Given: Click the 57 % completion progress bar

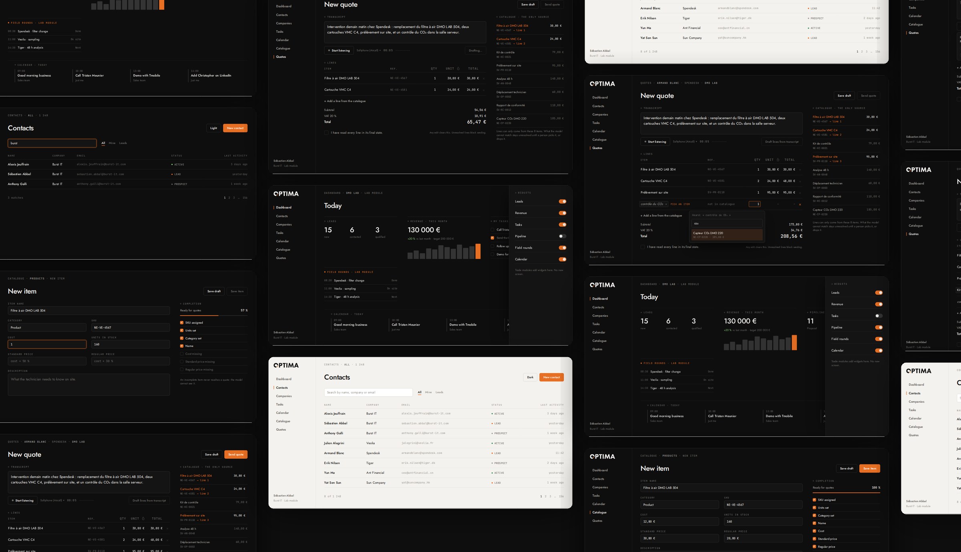Looking at the screenshot, I should pos(214,316).
